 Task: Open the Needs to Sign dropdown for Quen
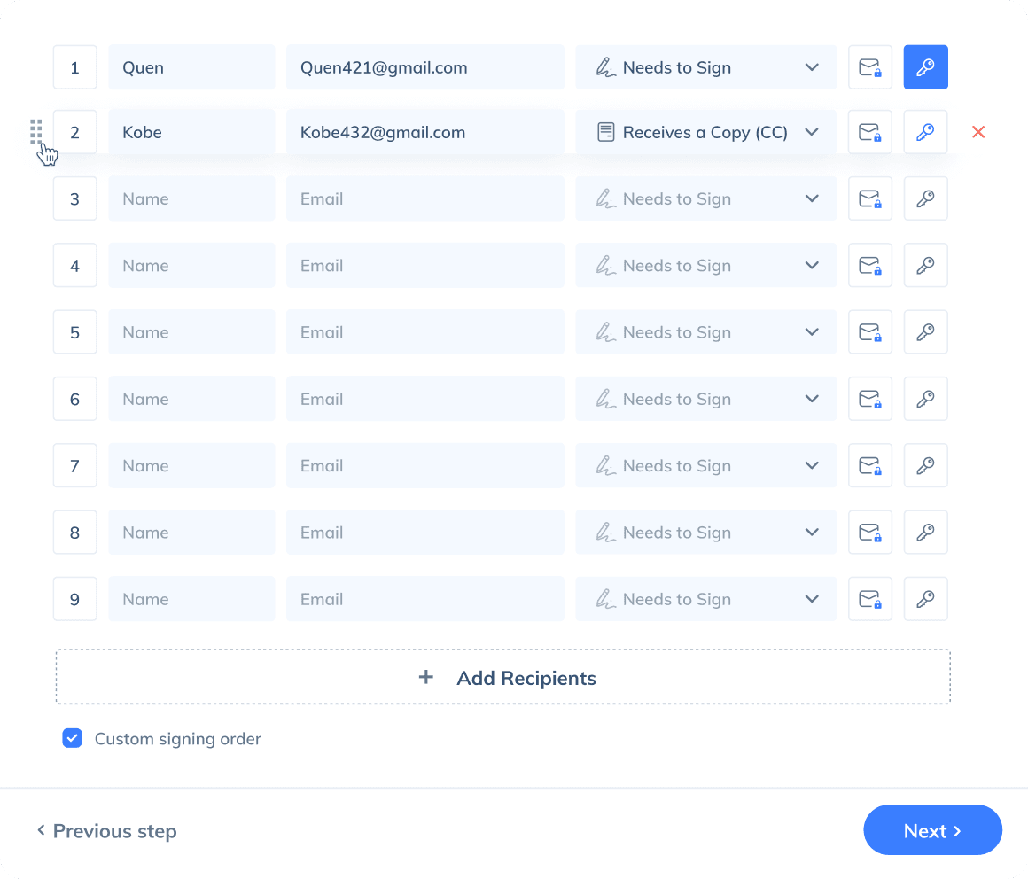(705, 67)
